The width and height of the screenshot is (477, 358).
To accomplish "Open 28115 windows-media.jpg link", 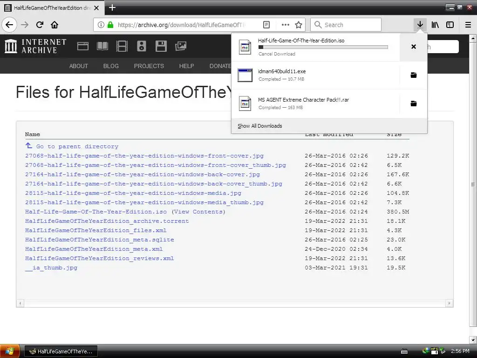I will tap(133, 193).
